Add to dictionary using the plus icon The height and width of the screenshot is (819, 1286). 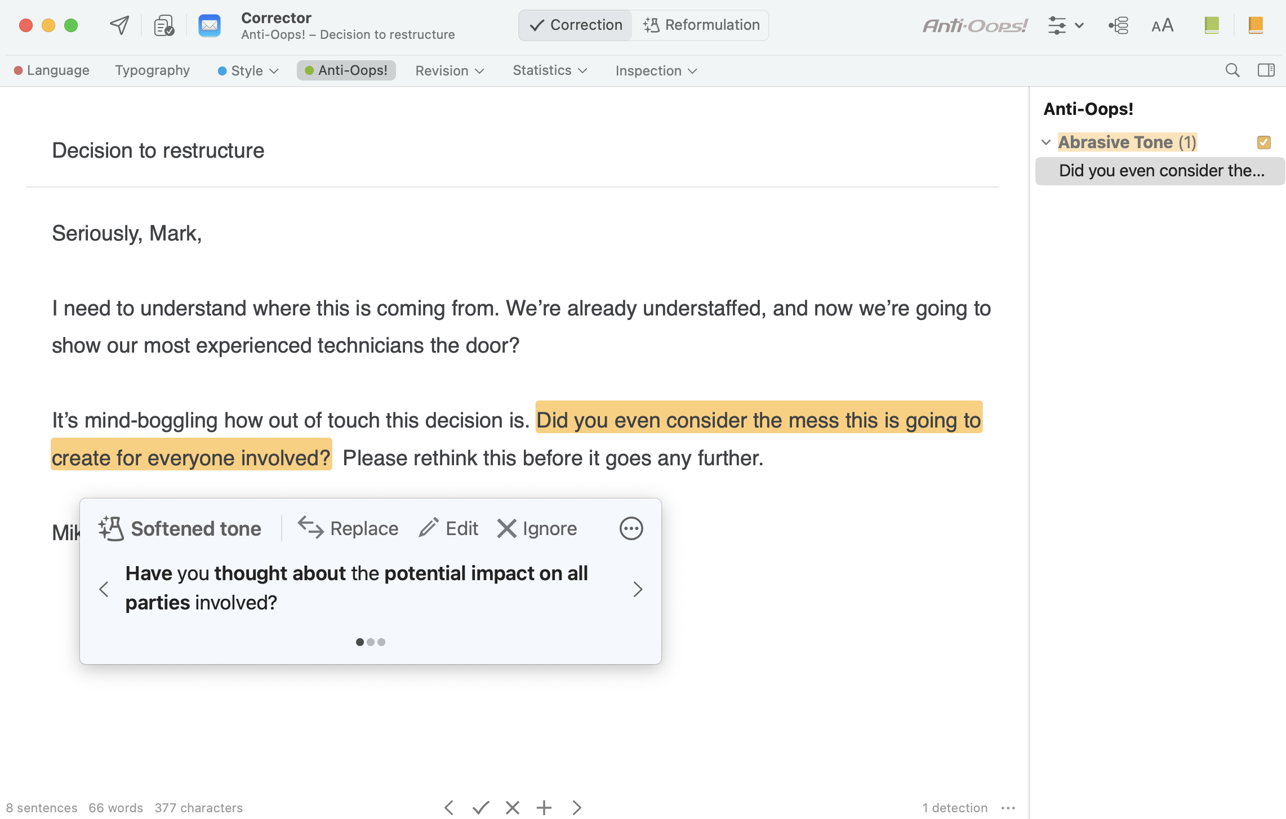[544, 807]
